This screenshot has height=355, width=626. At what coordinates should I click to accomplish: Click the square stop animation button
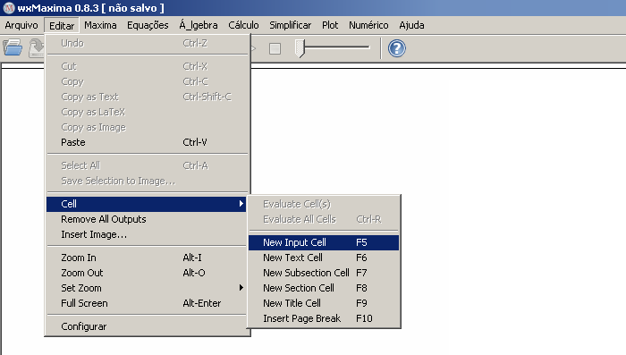click(275, 48)
